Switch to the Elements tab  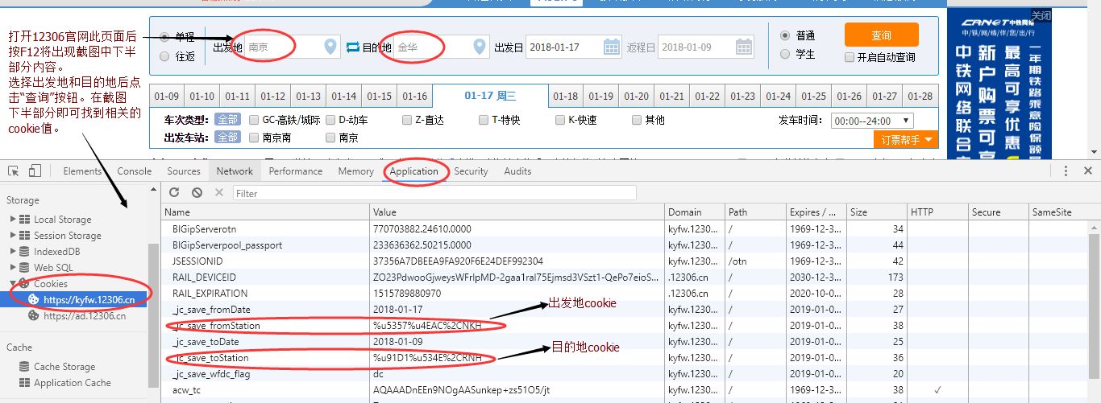coord(82,171)
